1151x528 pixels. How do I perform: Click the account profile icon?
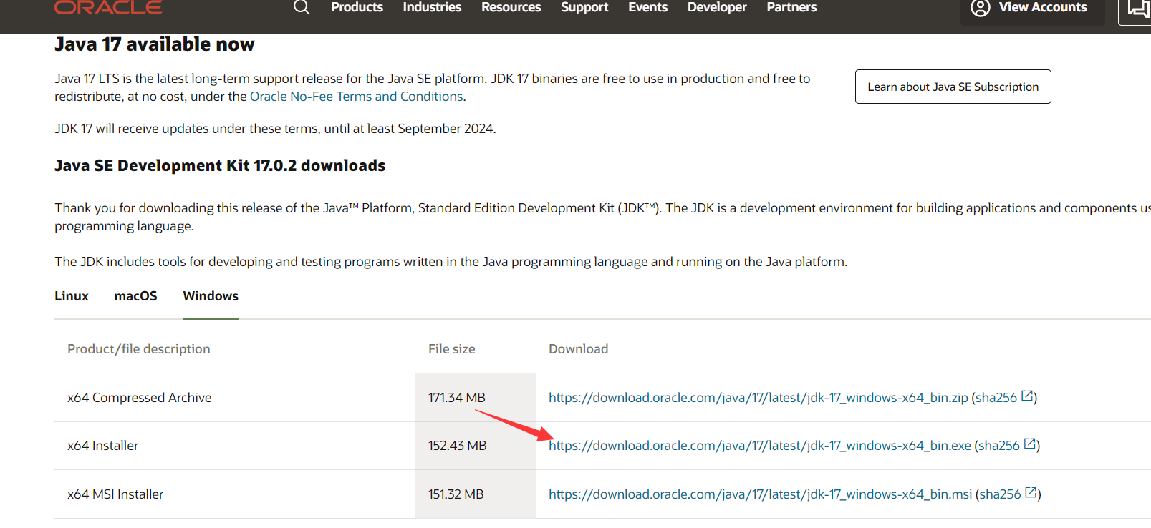pyautogui.click(x=980, y=7)
